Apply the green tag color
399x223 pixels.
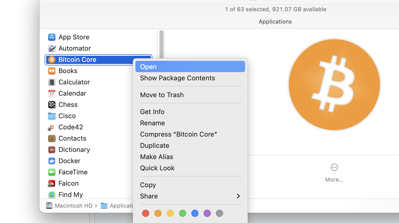[183, 213]
